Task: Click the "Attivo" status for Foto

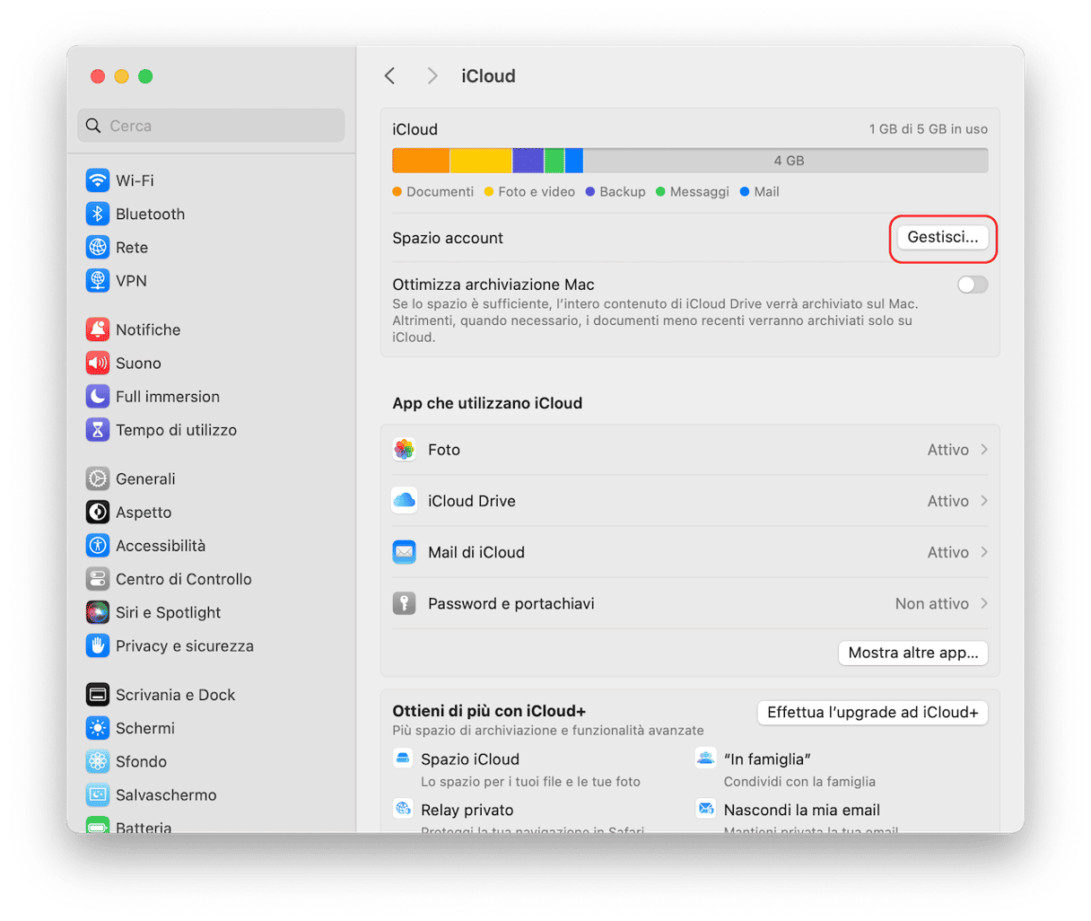Action: [948, 450]
